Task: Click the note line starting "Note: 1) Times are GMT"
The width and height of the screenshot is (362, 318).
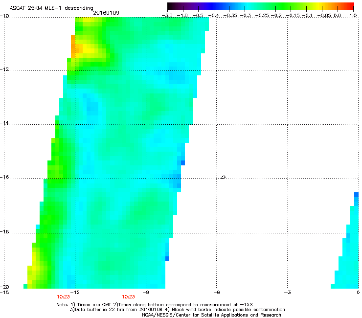Action: point(155,305)
